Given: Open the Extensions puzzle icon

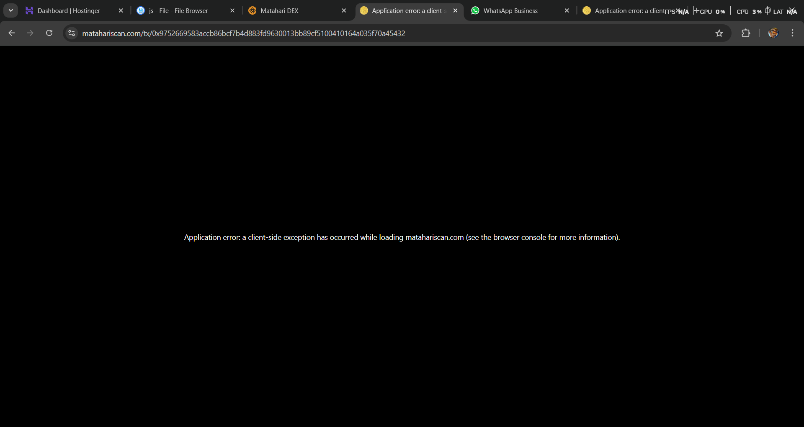Looking at the screenshot, I should [x=746, y=33].
